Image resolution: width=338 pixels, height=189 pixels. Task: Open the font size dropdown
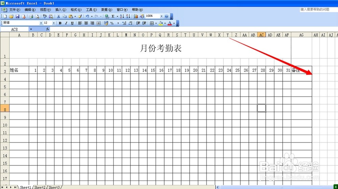[54, 23]
